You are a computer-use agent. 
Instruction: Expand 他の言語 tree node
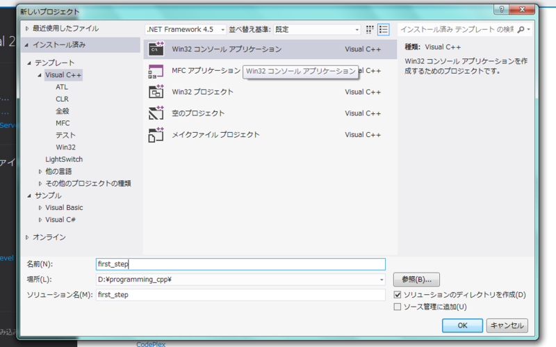[x=40, y=172]
